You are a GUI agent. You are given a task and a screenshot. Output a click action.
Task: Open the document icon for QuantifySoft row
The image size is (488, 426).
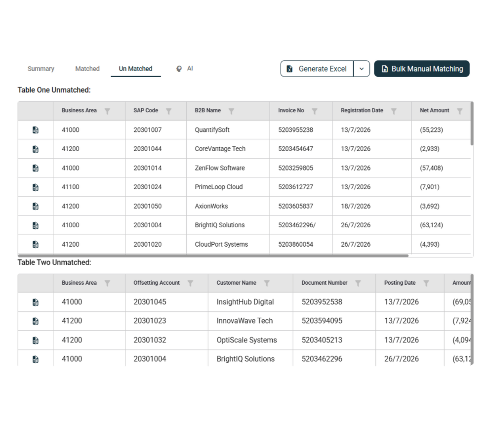(x=36, y=130)
